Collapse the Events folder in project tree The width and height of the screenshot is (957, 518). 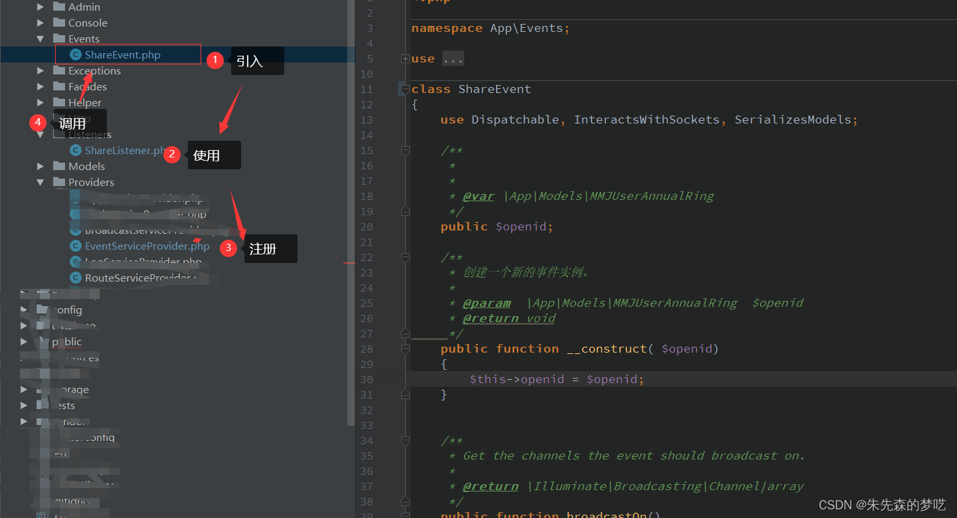[41, 39]
